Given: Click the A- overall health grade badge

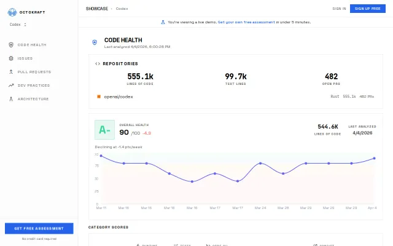Looking at the screenshot, I should [105, 130].
